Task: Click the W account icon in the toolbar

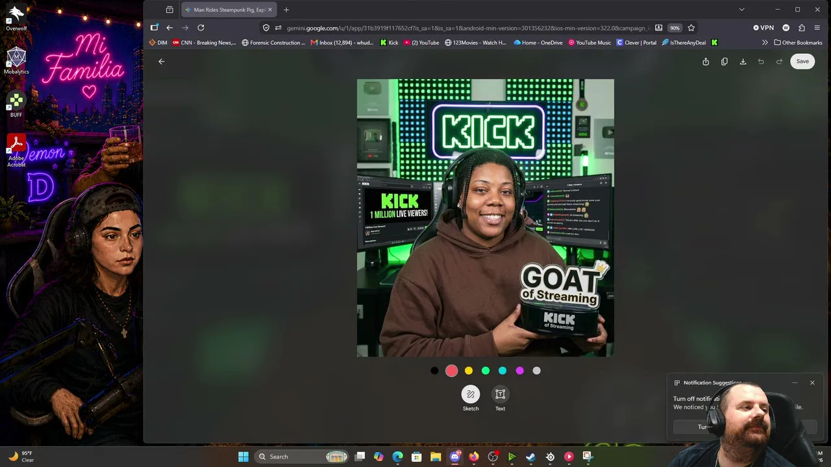Action: [786, 28]
